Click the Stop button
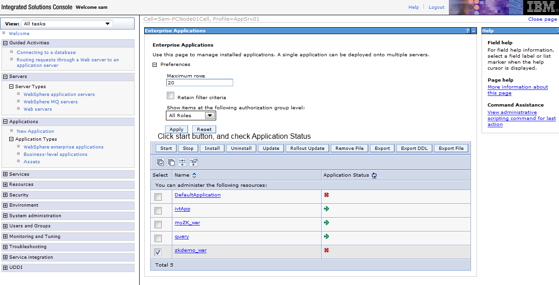The width and height of the screenshot is (559, 285). tap(188, 148)
